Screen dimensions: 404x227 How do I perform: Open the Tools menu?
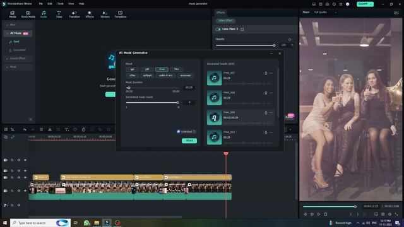61,4
